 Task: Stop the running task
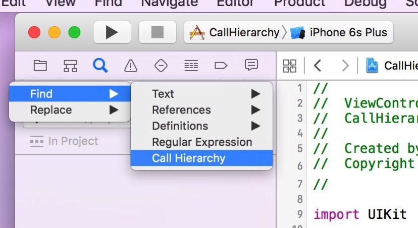click(158, 32)
